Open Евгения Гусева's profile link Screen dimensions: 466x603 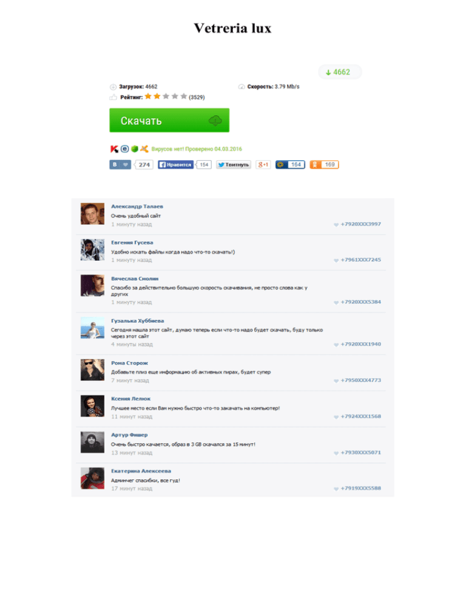[132, 243]
